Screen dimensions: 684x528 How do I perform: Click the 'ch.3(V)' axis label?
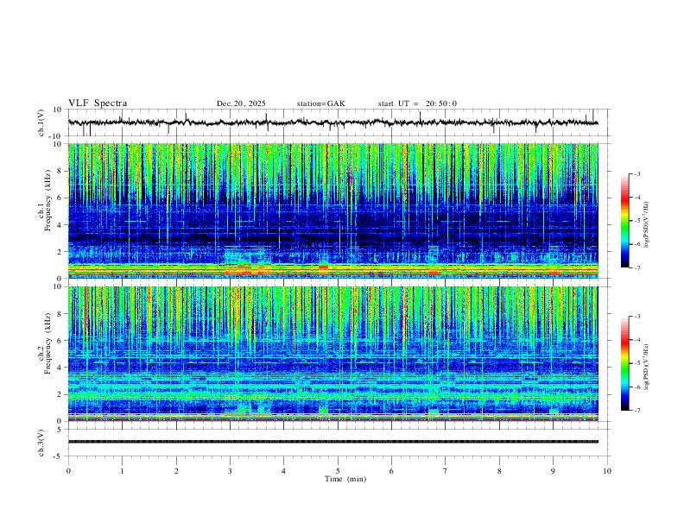coord(41,443)
